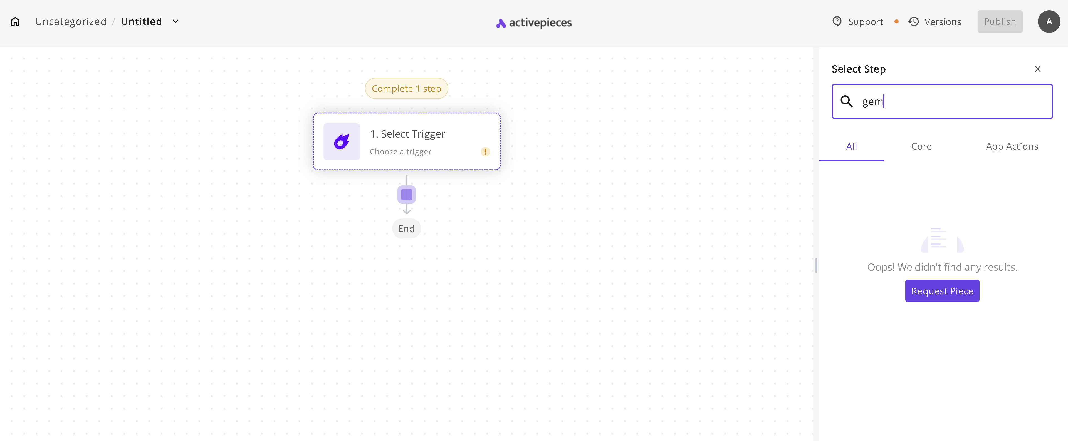1068x441 pixels.
Task: Click the trigger flame icon
Action: (342, 142)
